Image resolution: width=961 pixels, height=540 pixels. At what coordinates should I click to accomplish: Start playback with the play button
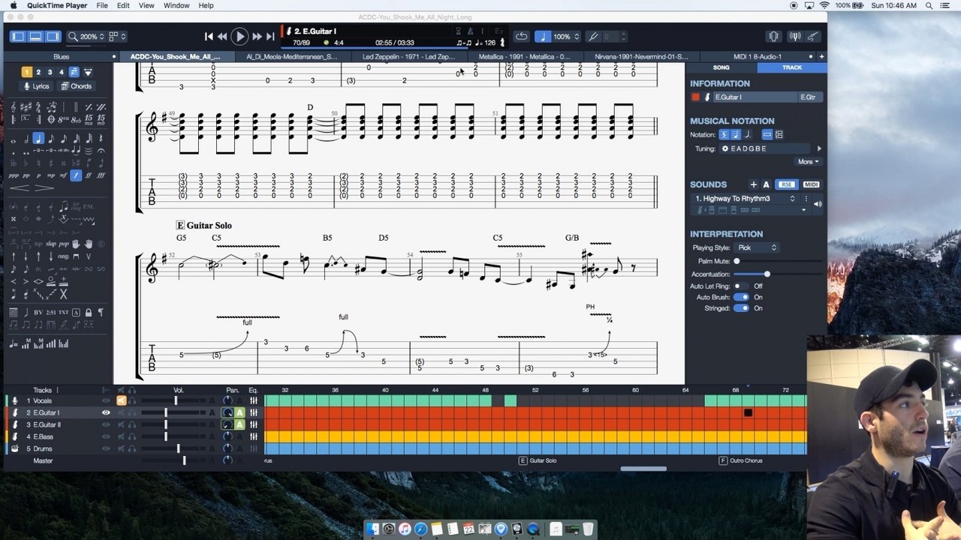coord(239,36)
